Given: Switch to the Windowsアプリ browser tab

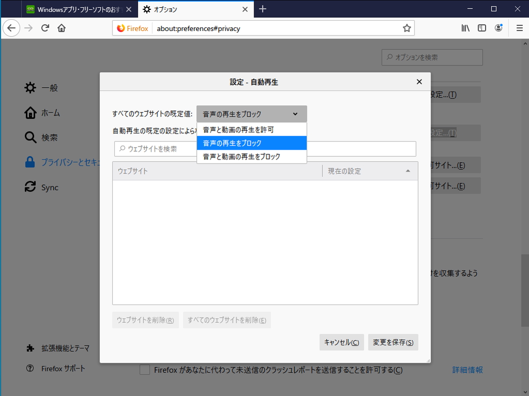Looking at the screenshot, I should pyautogui.click(x=77, y=9).
